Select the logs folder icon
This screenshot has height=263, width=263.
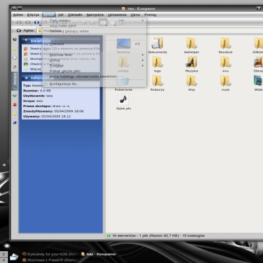pos(157,62)
